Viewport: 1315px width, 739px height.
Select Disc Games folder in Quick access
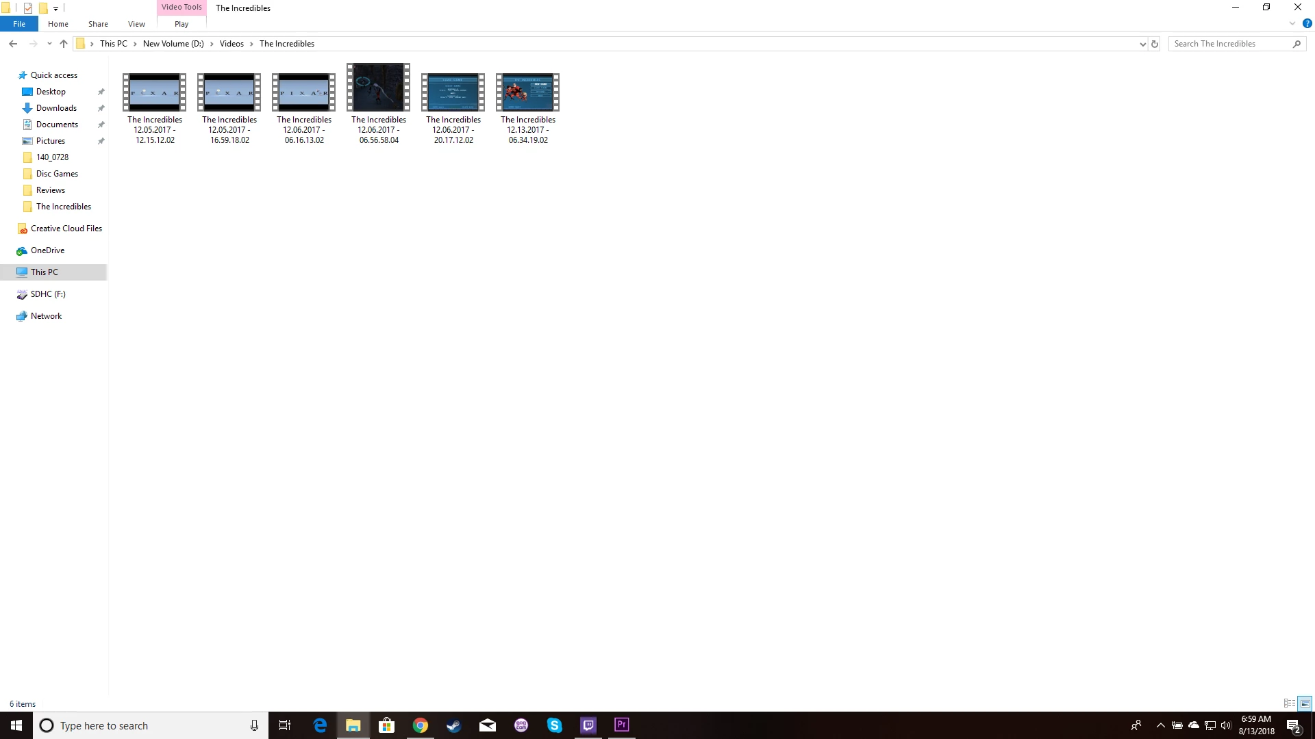(x=57, y=174)
